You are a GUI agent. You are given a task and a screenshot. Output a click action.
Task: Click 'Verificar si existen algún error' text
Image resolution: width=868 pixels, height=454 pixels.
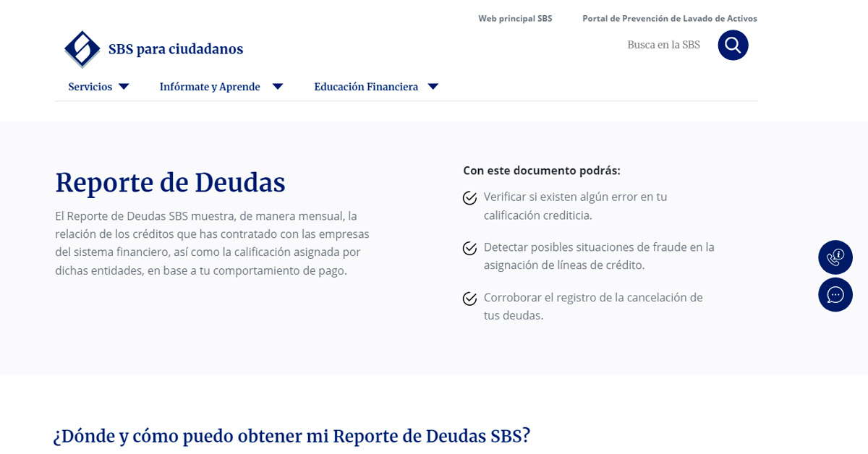pyautogui.click(x=576, y=206)
